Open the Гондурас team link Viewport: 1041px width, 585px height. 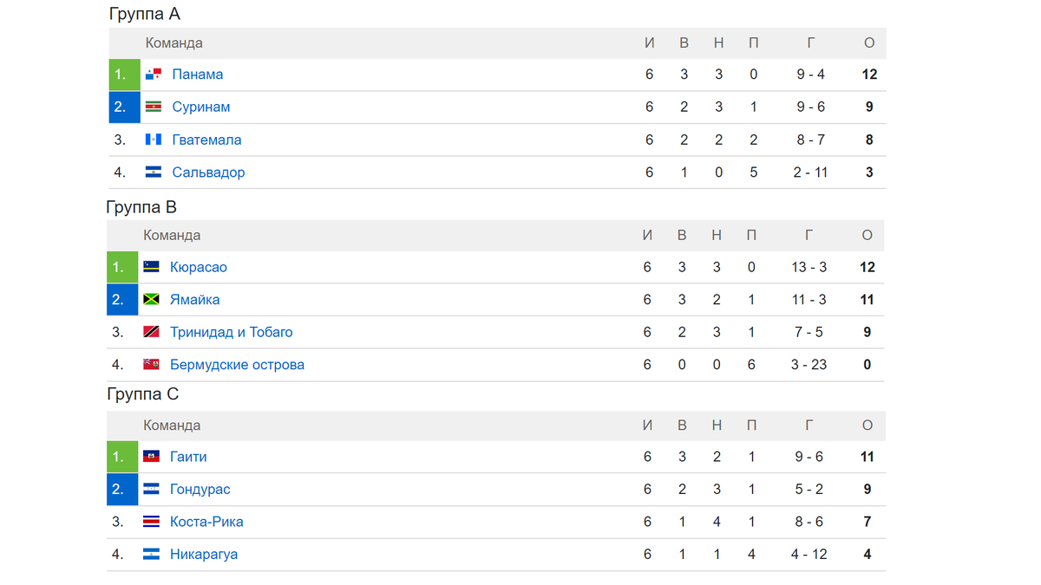click(200, 490)
